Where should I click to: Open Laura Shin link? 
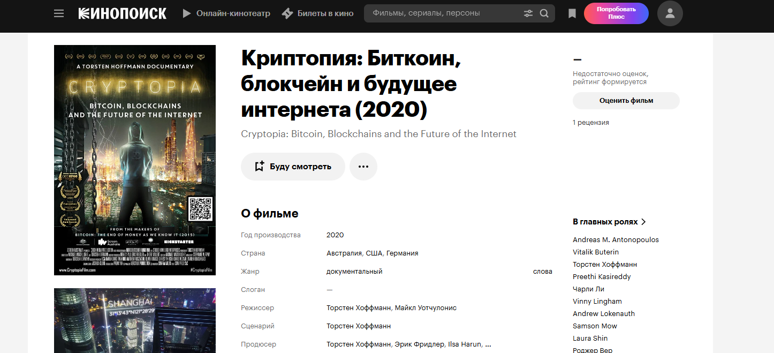[x=590, y=339]
